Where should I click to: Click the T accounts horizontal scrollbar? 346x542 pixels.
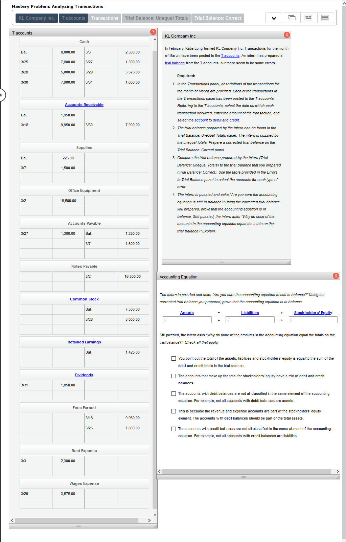click(76, 520)
